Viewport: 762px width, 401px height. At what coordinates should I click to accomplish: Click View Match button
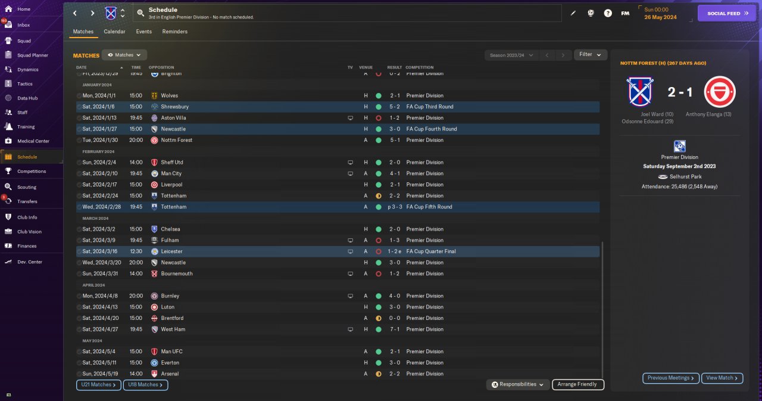[723, 378]
